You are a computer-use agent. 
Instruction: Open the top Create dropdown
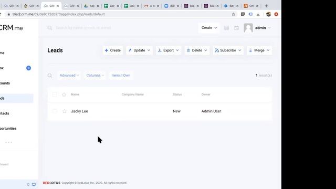click(209, 28)
